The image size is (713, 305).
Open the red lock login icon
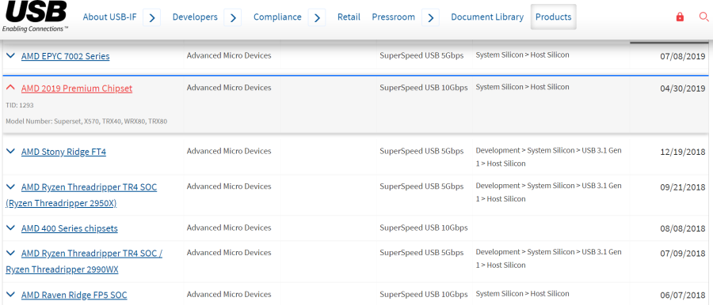(680, 17)
